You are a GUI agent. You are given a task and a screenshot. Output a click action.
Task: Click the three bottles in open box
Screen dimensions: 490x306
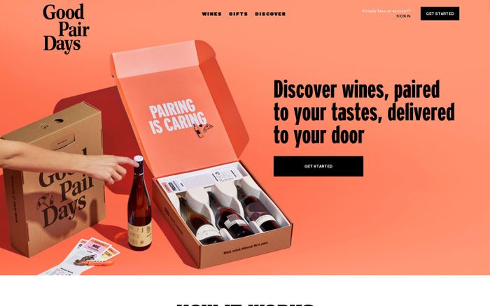click(x=230, y=212)
